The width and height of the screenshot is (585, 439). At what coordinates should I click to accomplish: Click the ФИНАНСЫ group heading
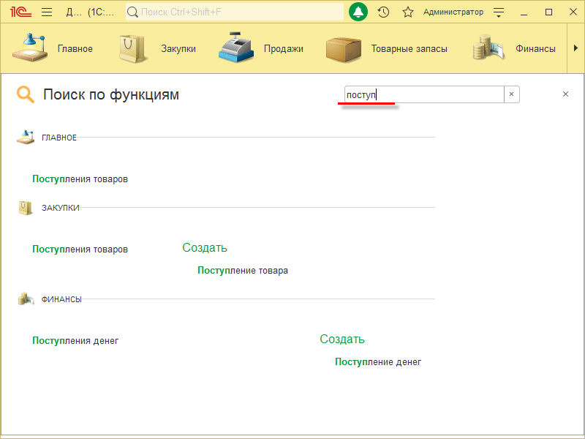pos(61,299)
